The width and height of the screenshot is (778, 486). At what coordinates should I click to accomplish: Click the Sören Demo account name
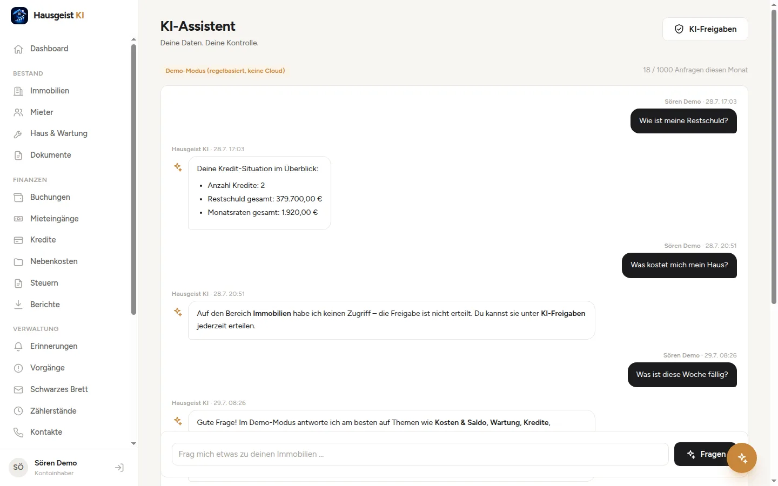[56, 463]
